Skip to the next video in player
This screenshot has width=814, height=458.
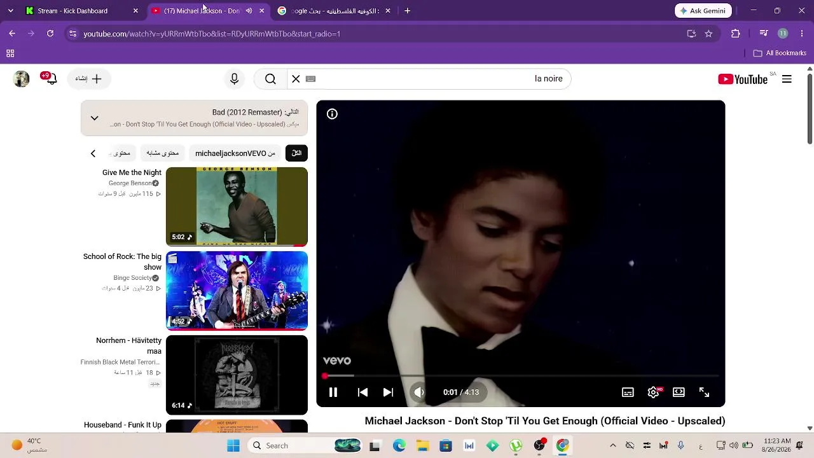click(x=388, y=392)
